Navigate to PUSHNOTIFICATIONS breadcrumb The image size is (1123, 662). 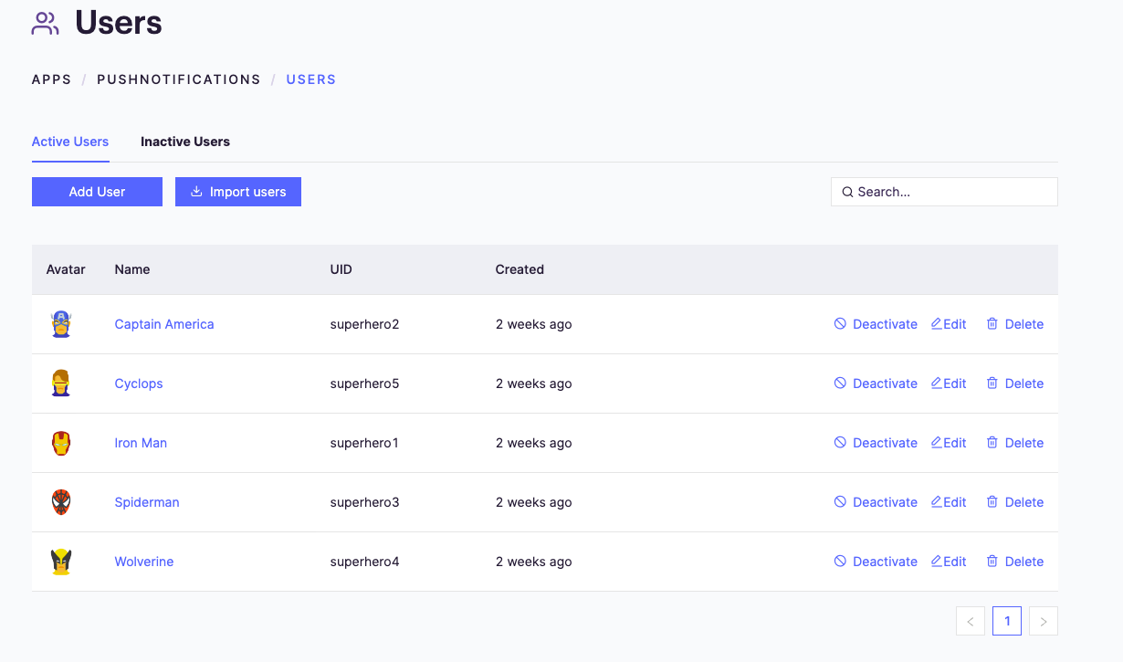(179, 79)
